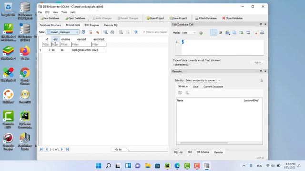Click the filter box under eemail column
305x171 pixels.
81,44
